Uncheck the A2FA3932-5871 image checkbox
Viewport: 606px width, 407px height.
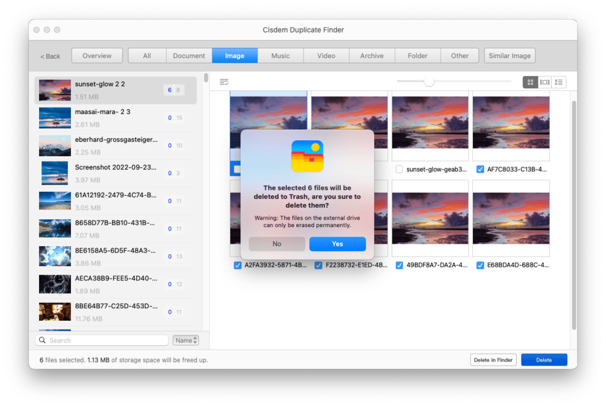pos(238,265)
